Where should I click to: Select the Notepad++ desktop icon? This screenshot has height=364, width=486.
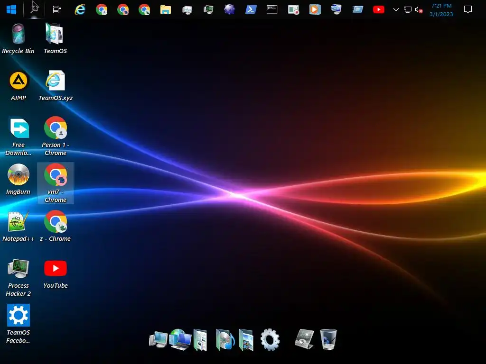click(19, 227)
